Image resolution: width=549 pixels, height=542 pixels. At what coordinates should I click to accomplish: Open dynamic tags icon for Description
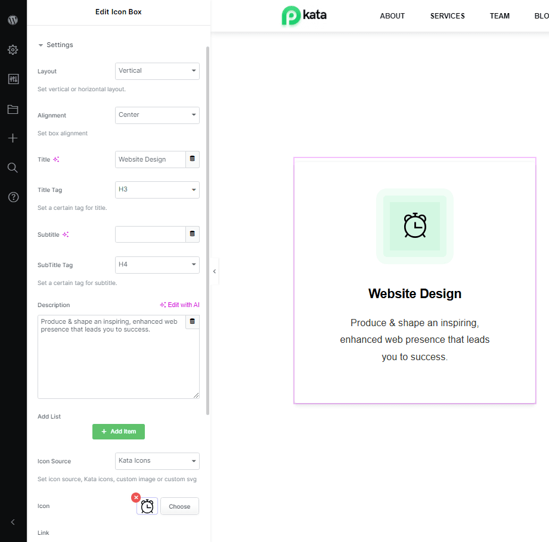tap(193, 321)
